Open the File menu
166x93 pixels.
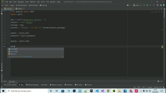click(7, 2)
